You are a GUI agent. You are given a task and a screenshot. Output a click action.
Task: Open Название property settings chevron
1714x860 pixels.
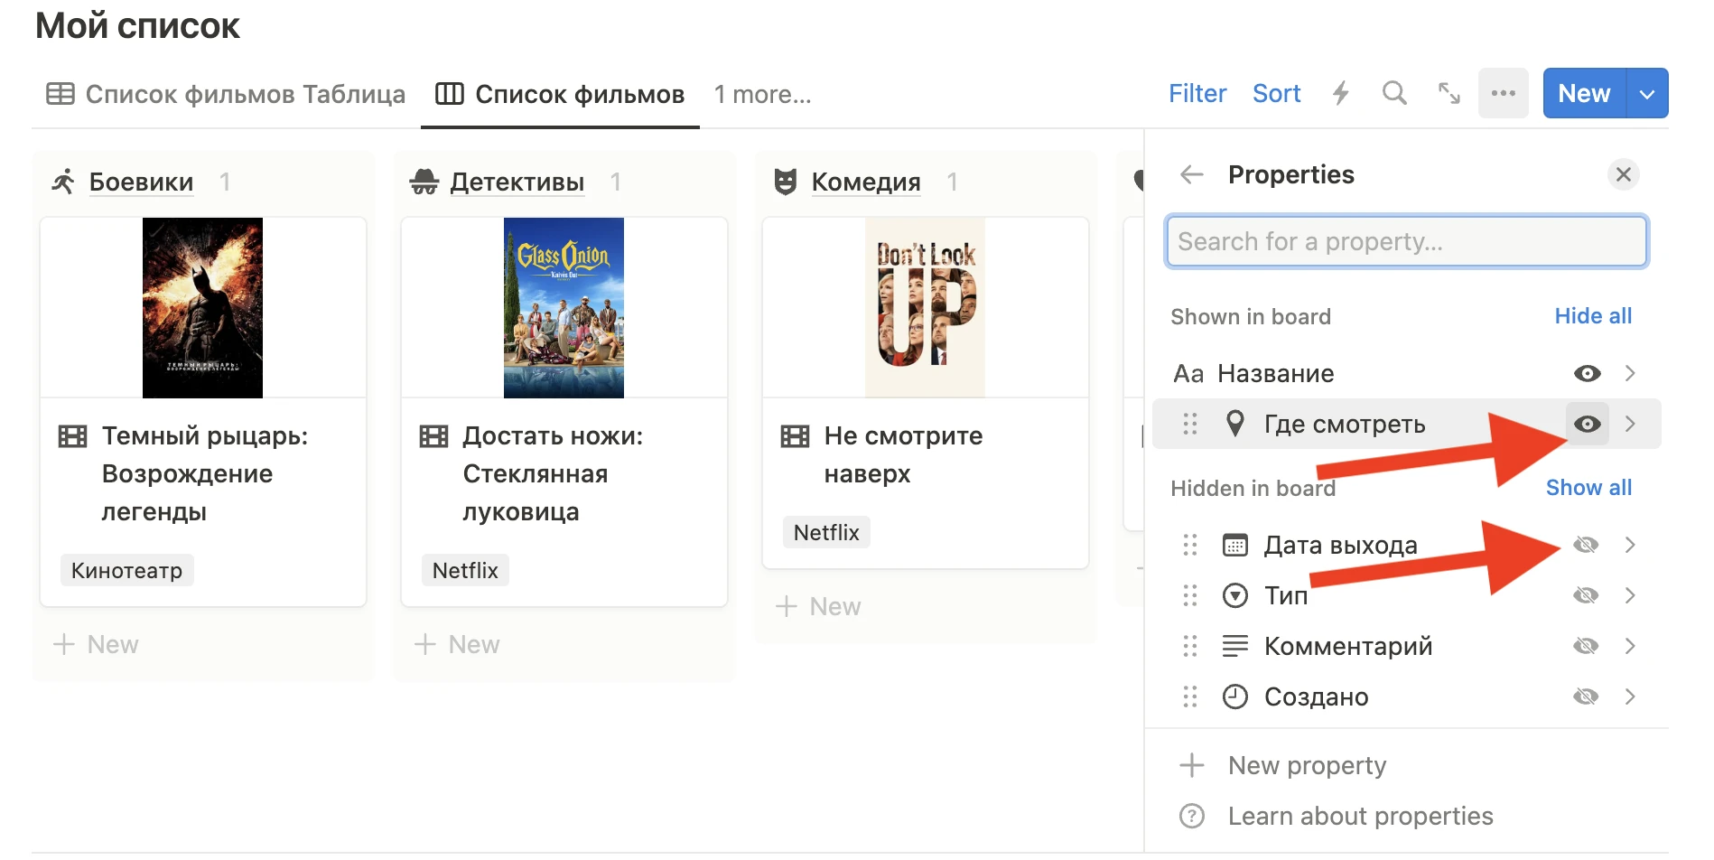click(1630, 373)
